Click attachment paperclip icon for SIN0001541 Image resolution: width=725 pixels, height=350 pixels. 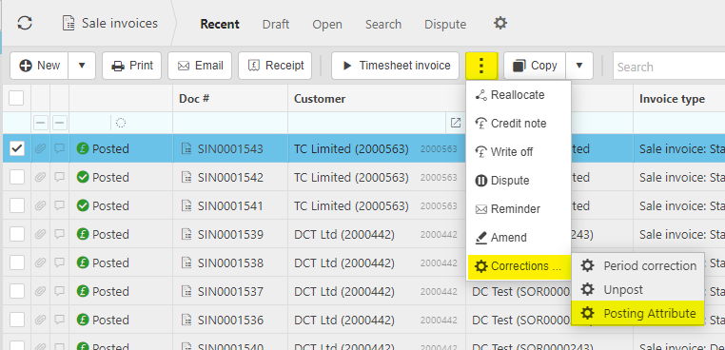(x=40, y=205)
